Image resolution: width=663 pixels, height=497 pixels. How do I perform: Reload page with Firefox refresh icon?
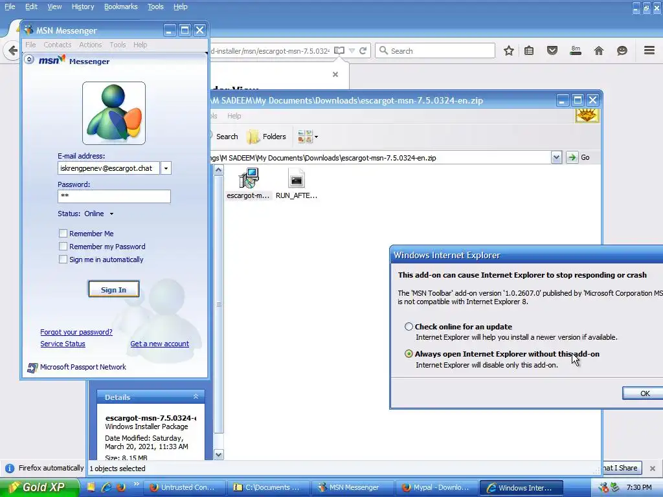363,50
